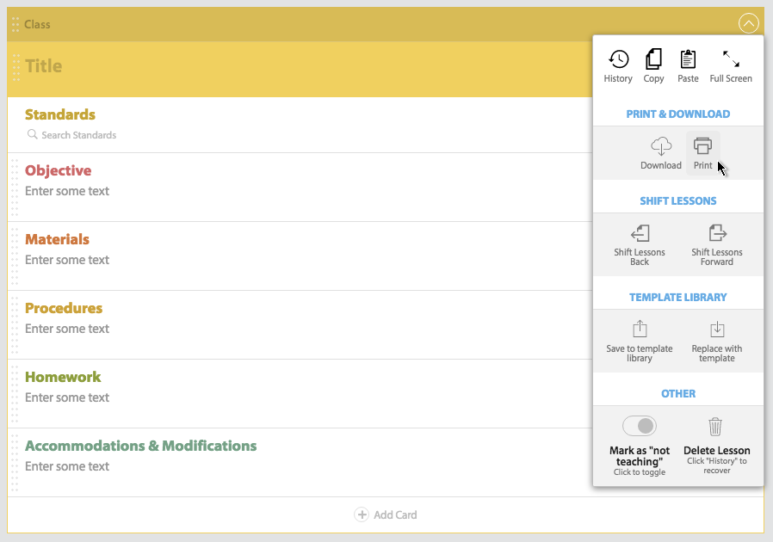773x542 pixels.
Task: Click the Title drag handle
Action: point(15,67)
